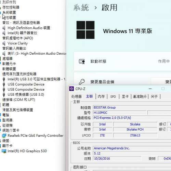
Task: Click the ITE LPCIO vendor value
Action: pyautogui.click(x=103, y=135)
